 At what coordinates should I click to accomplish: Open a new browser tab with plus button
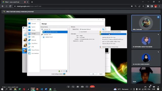pos(32,2)
